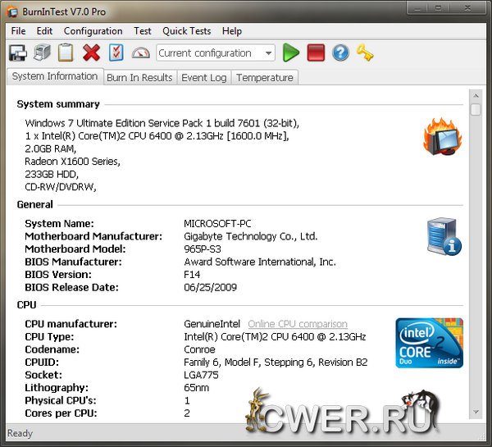492x447 pixels.
Task: Follow the Online CPU comparison link
Action: [297, 325]
